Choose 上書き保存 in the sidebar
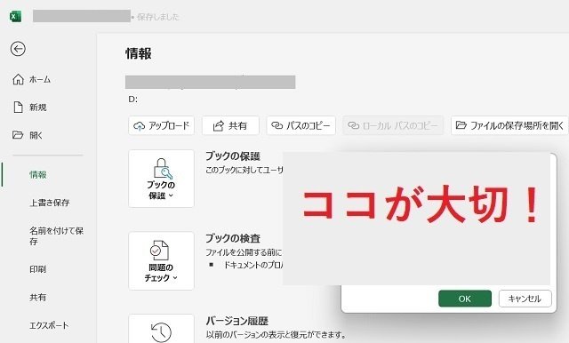The height and width of the screenshot is (343, 569). click(50, 203)
